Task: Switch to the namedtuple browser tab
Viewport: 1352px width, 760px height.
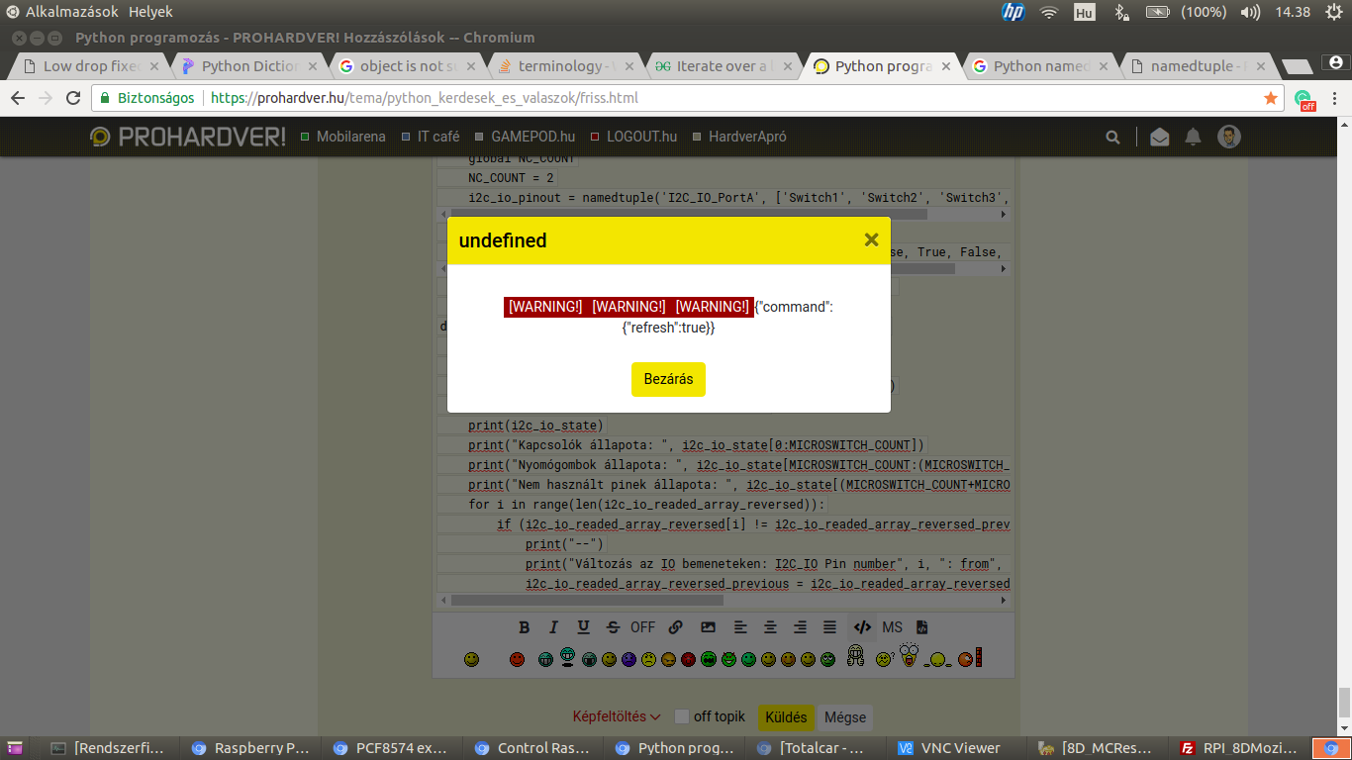Action: [1199, 66]
